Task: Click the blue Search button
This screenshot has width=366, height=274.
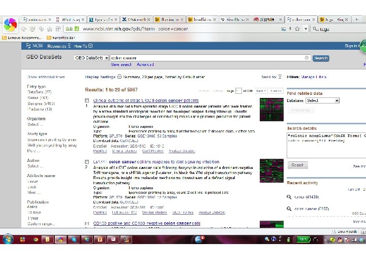Action: click(321, 58)
